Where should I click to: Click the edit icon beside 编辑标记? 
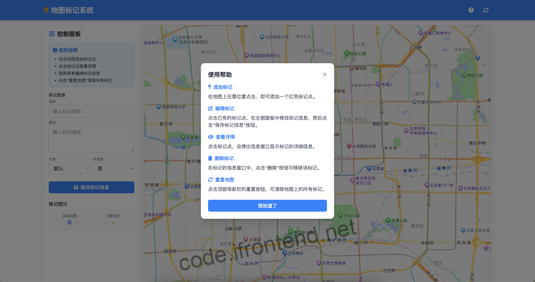click(x=210, y=109)
